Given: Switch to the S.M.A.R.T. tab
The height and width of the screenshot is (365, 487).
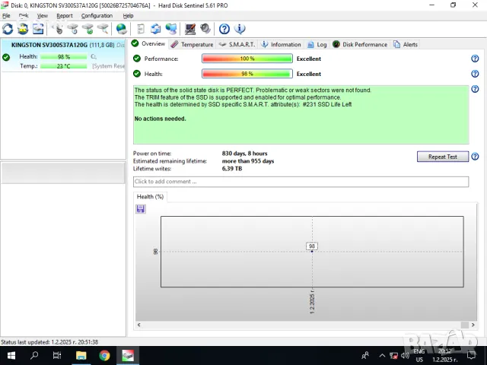Looking at the screenshot, I should (237, 44).
